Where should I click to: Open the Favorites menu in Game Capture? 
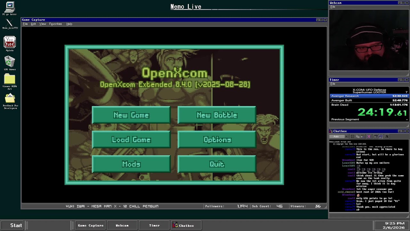click(55, 24)
